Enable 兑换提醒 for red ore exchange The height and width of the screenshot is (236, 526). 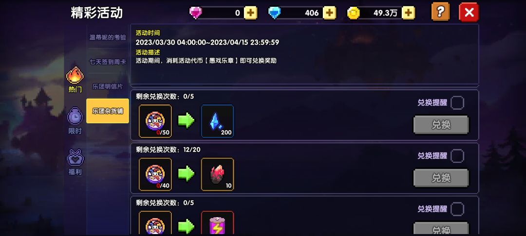tap(457, 156)
